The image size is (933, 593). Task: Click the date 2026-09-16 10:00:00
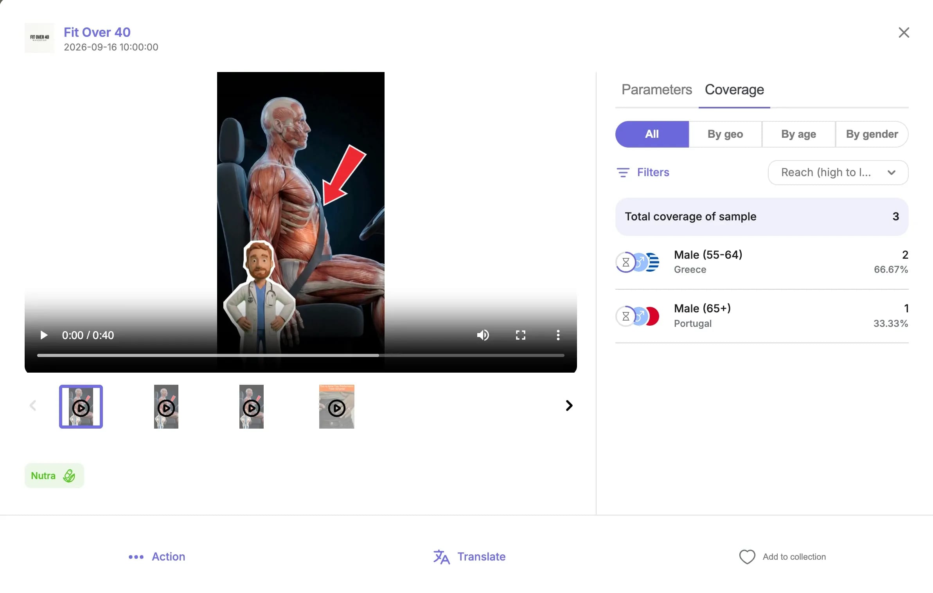111,47
